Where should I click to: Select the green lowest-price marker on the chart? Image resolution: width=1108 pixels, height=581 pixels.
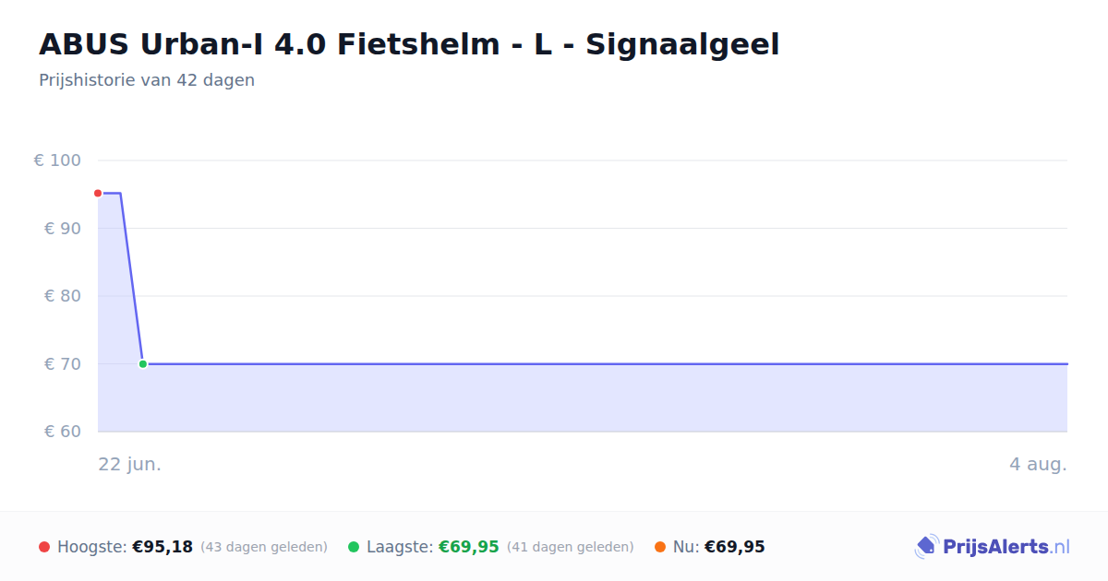[143, 364]
